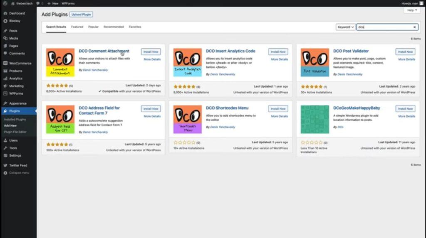426x238 pixels.
Task: Click the DCO Comment Attachment thumbnail
Action: pos(60,62)
